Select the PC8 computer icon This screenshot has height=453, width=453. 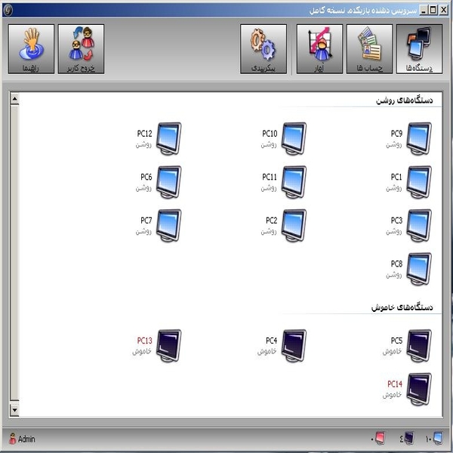[418, 269]
